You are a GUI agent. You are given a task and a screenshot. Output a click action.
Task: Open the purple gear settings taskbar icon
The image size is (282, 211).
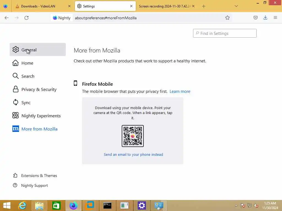142,206
